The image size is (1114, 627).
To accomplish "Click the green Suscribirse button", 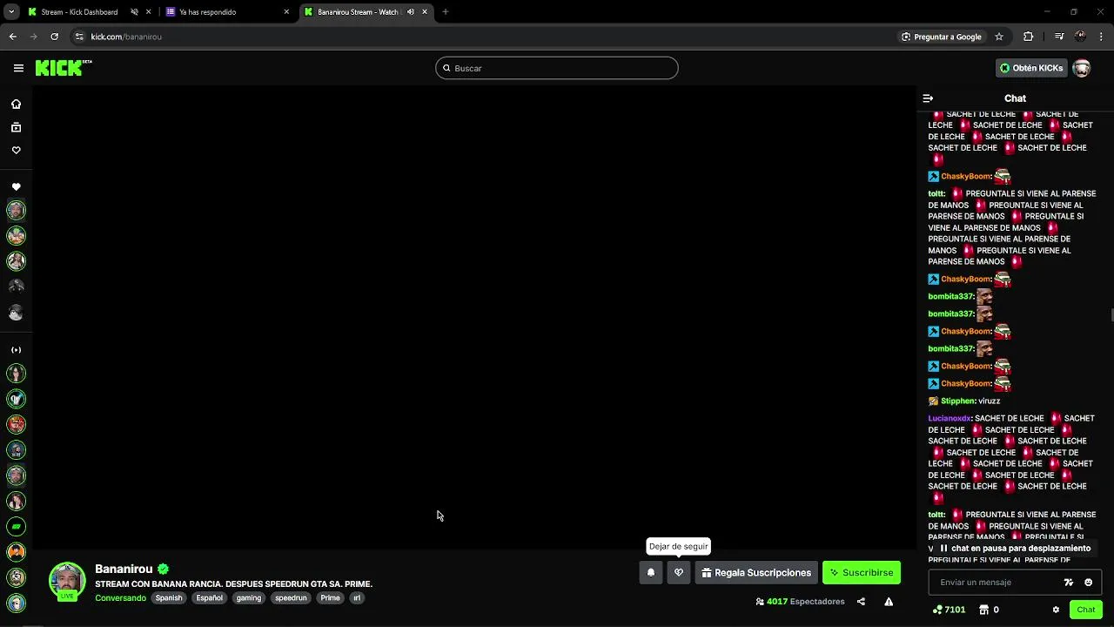I will point(862,572).
